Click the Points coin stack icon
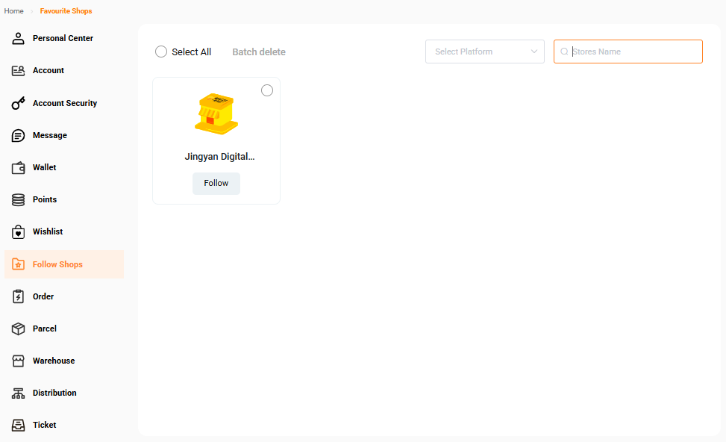The image size is (726, 442). (x=19, y=200)
